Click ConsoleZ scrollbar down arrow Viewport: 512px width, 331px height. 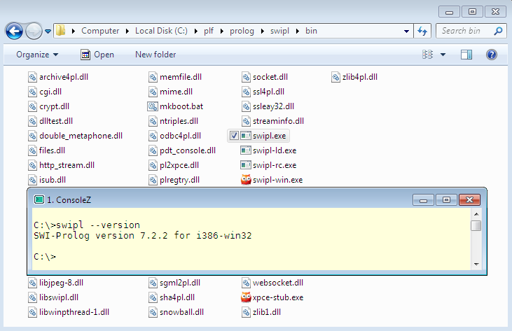[476, 264]
